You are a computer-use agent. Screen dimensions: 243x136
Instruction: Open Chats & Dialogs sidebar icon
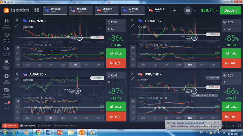[7, 51]
